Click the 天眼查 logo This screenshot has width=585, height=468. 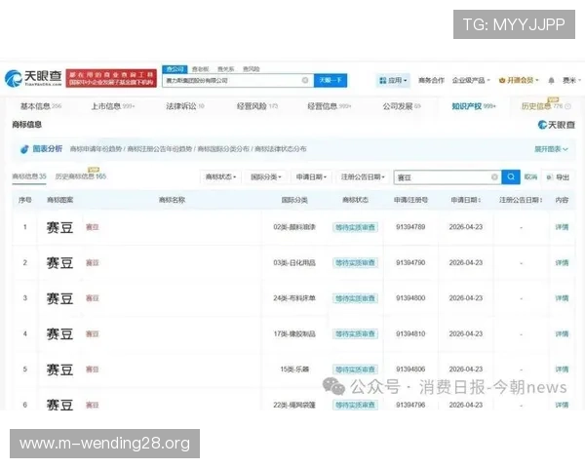(x=33, y=78)
